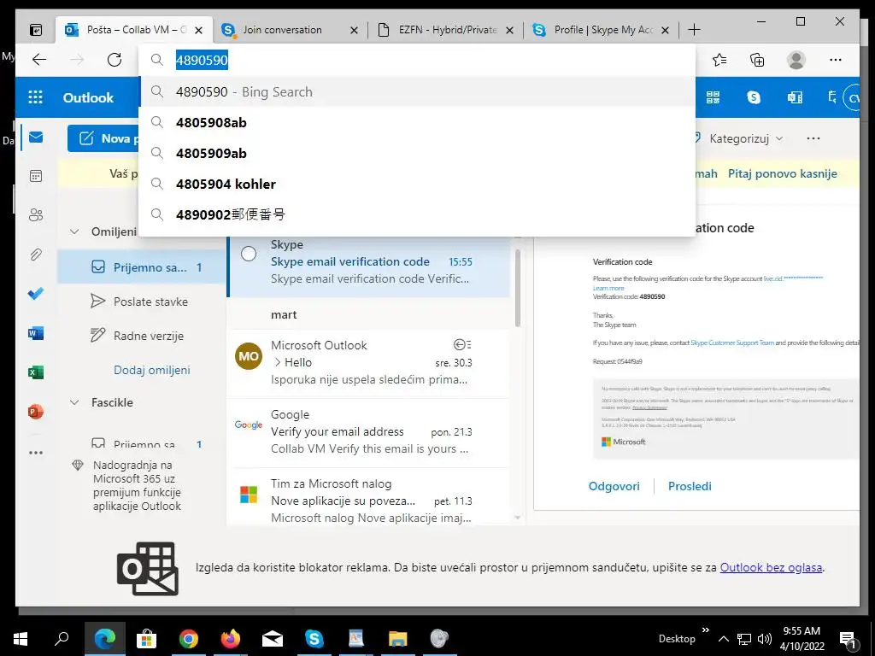The width and height of the screenshot is (875, 656).
Task: Open Microsoft Edge on taskbar
Action: [x=105, y=638]
